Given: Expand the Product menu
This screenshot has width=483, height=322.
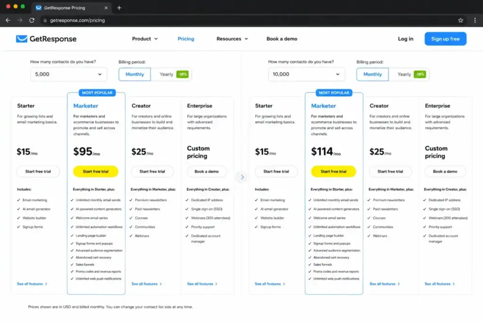Looking at the screenshot, I should point(145,39).
